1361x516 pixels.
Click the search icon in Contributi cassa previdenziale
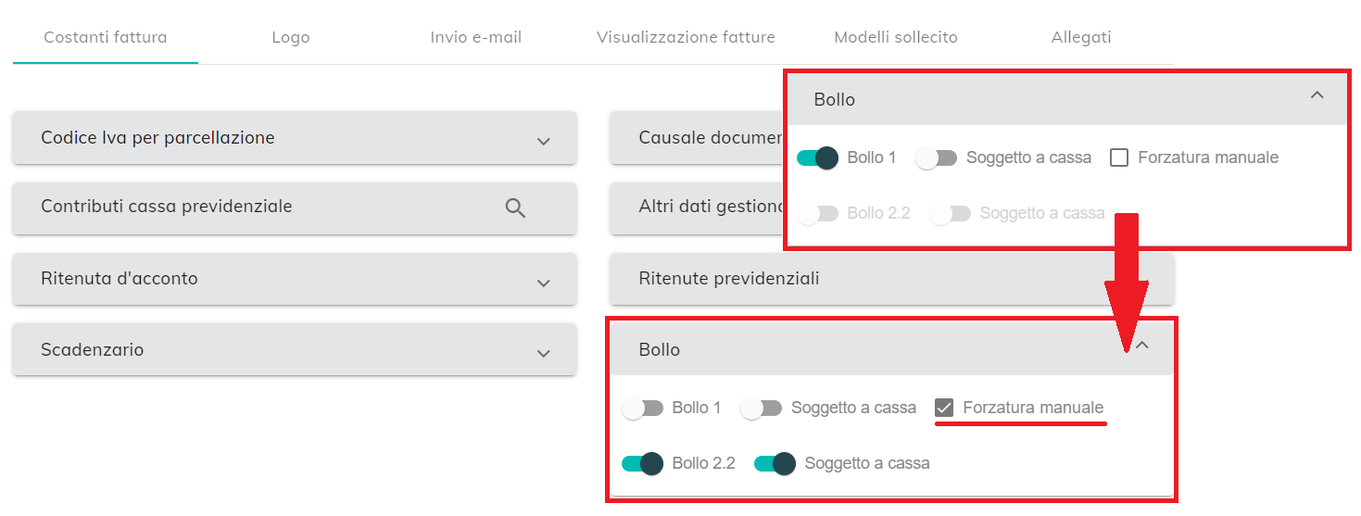click(x=516, y=208)
